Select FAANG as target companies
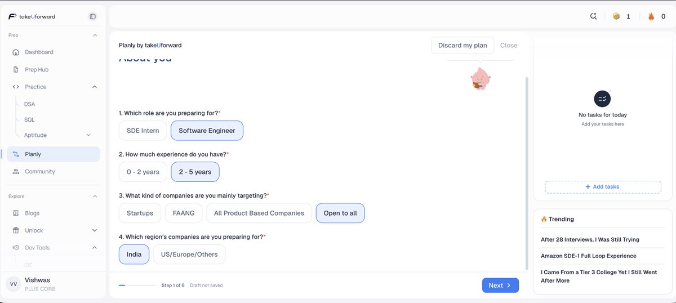The image size is (676, 303). click(183, 213)
